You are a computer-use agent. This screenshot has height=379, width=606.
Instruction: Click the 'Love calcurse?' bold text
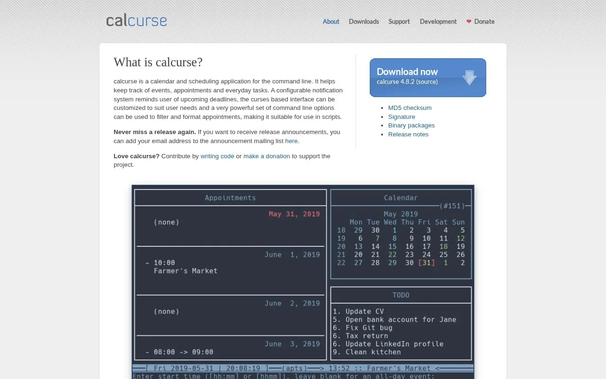tap(136, 156)
